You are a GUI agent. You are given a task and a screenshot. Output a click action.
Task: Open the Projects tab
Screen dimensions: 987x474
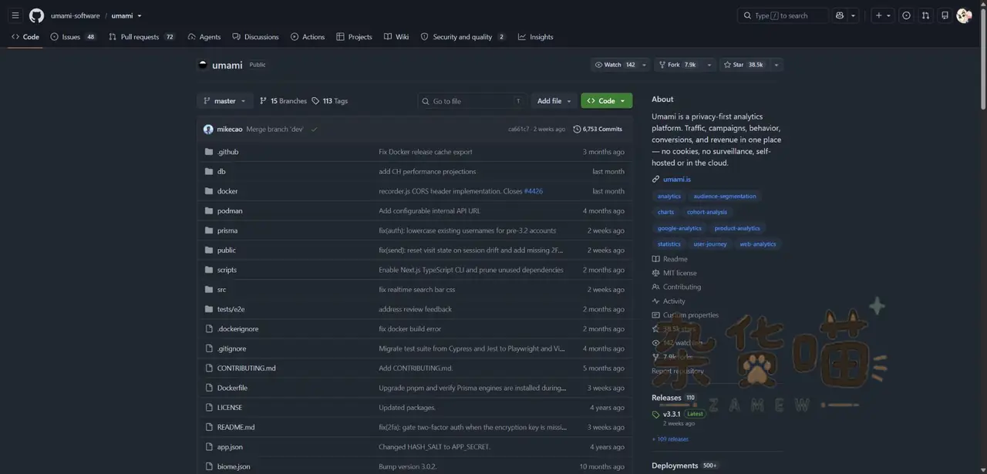(x=354, y=37)
